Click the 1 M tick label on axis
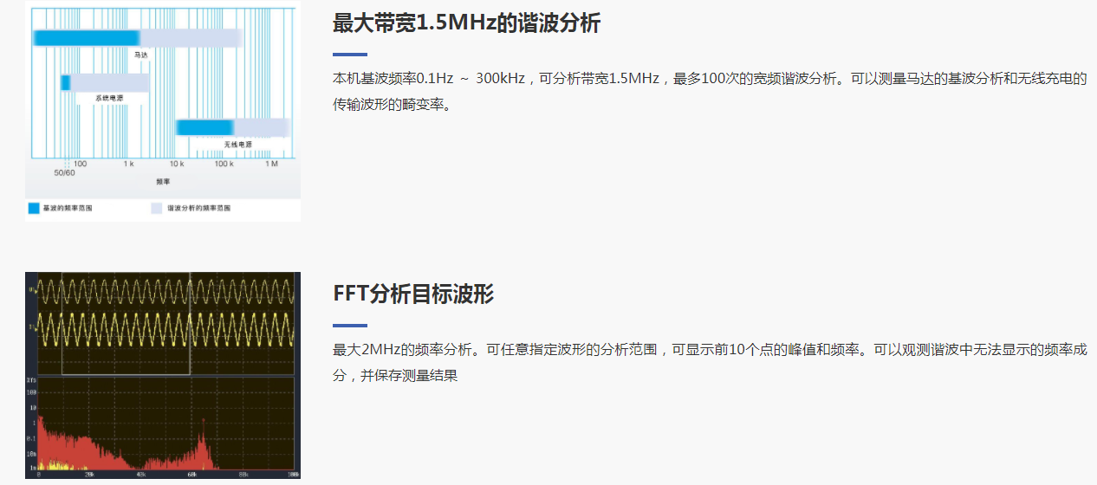Image resolution: width=1097 pixels, height=485 pixels. pos(271,164)
